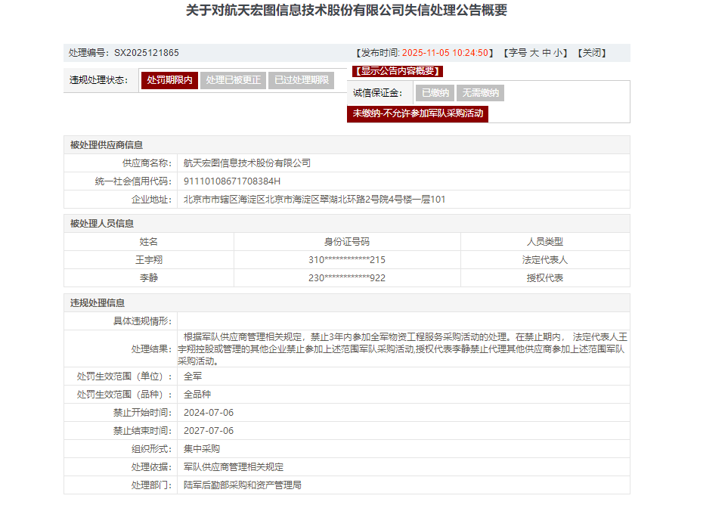Click the 人员类型 column header

click(545, 241)
